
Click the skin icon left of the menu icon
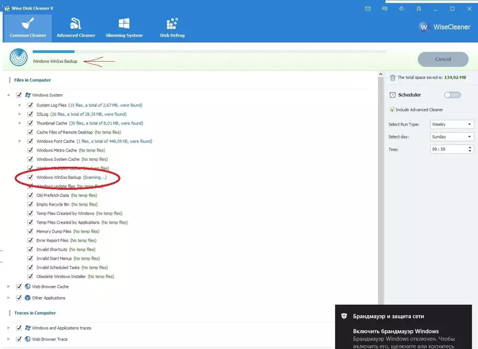click(402, 9)
